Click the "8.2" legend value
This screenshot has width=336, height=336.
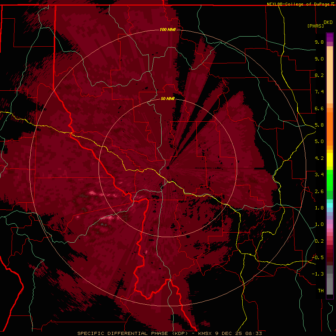tap(319, 75)
